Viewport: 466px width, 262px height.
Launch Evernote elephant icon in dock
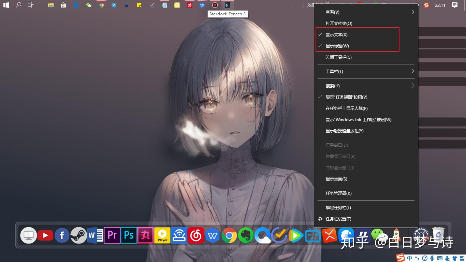[x=246, y=235]
